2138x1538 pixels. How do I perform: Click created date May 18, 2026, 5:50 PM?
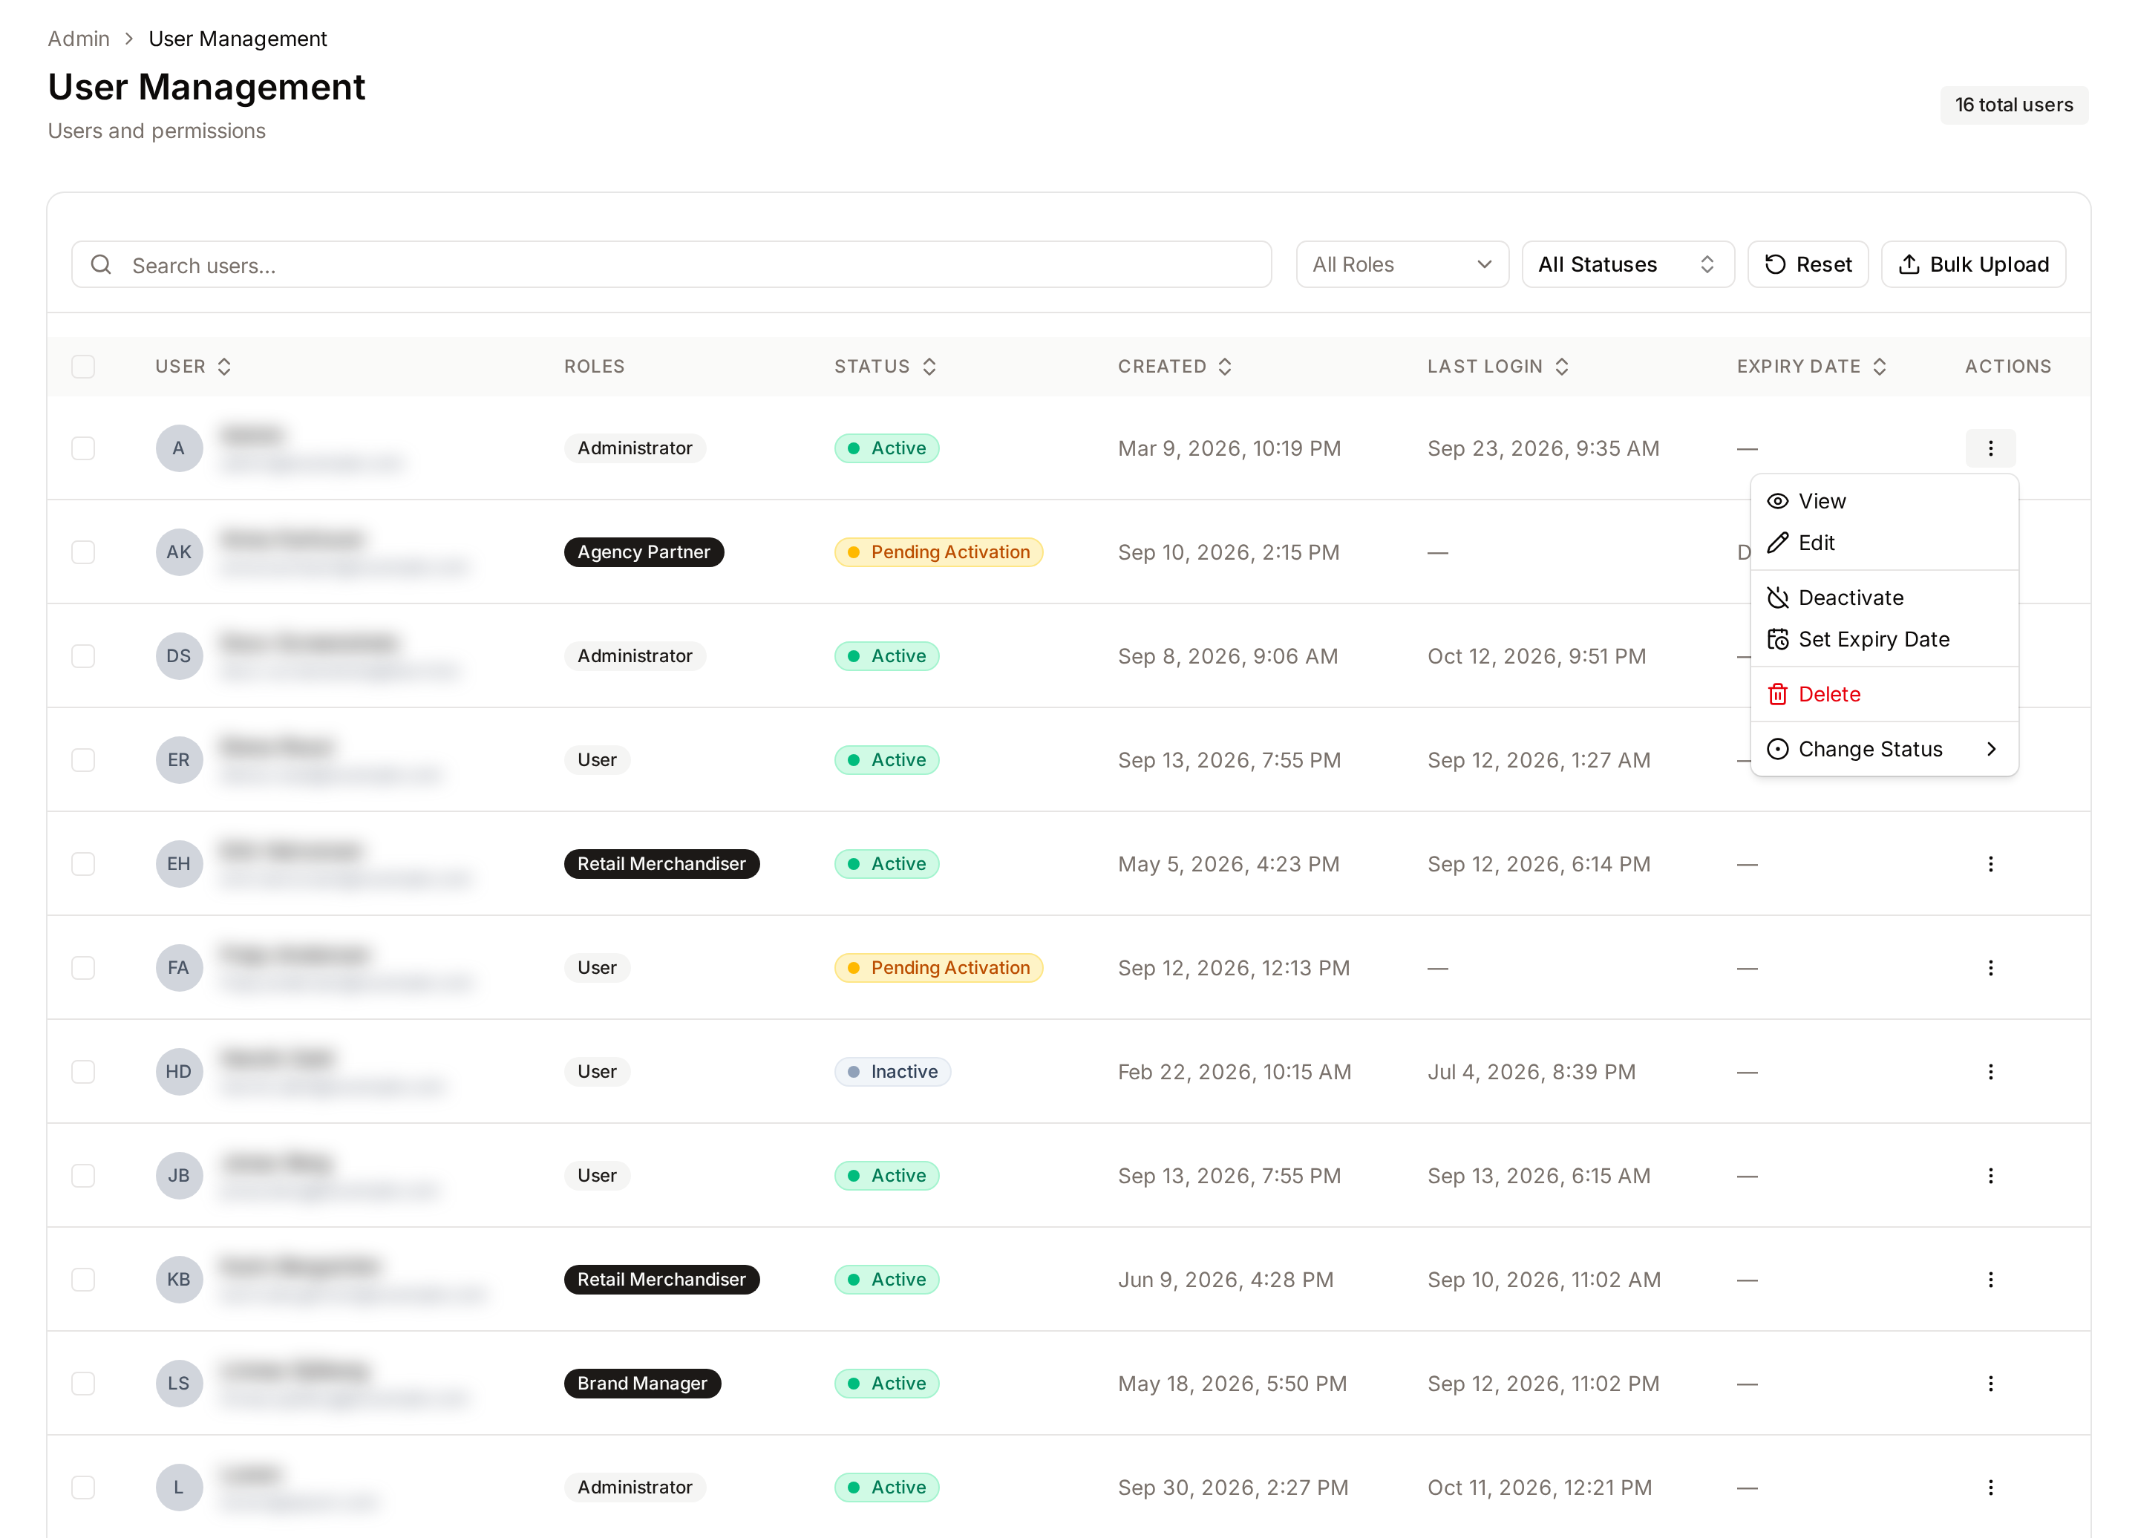[1232, 1384]
